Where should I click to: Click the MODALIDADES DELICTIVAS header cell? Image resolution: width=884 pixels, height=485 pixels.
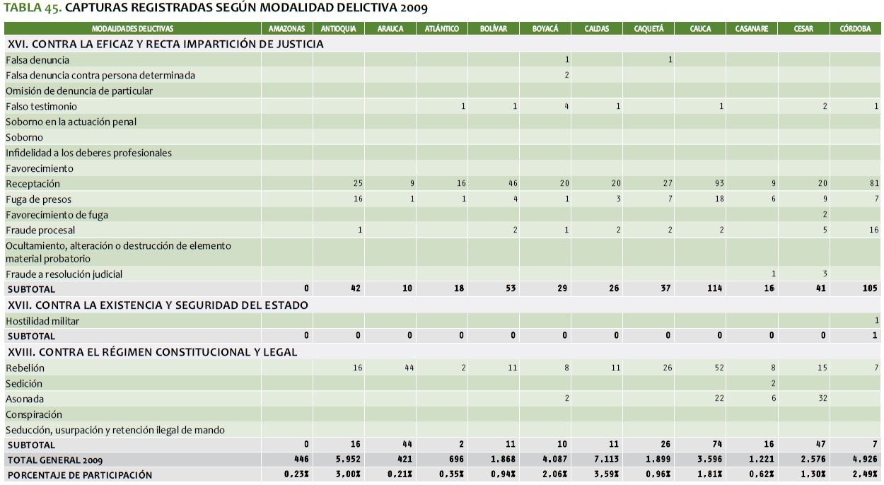point(132,29)
